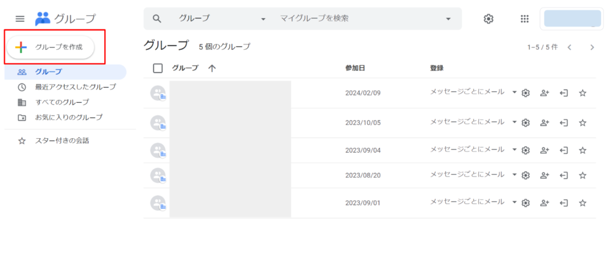This screenshot has height=274, width=609.
Task: Click group avatar in 2024/02/09 row
Action: (x=158, y=93)
